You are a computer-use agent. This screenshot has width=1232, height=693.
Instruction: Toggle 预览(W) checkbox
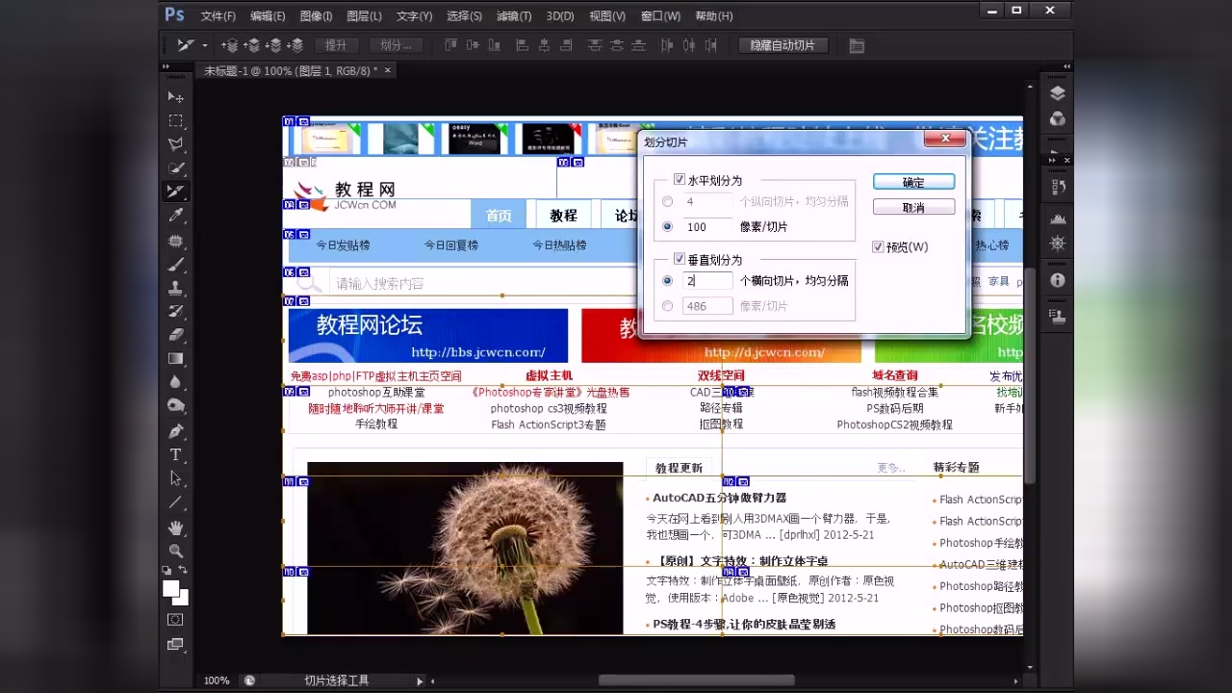[x=878, y=247]
